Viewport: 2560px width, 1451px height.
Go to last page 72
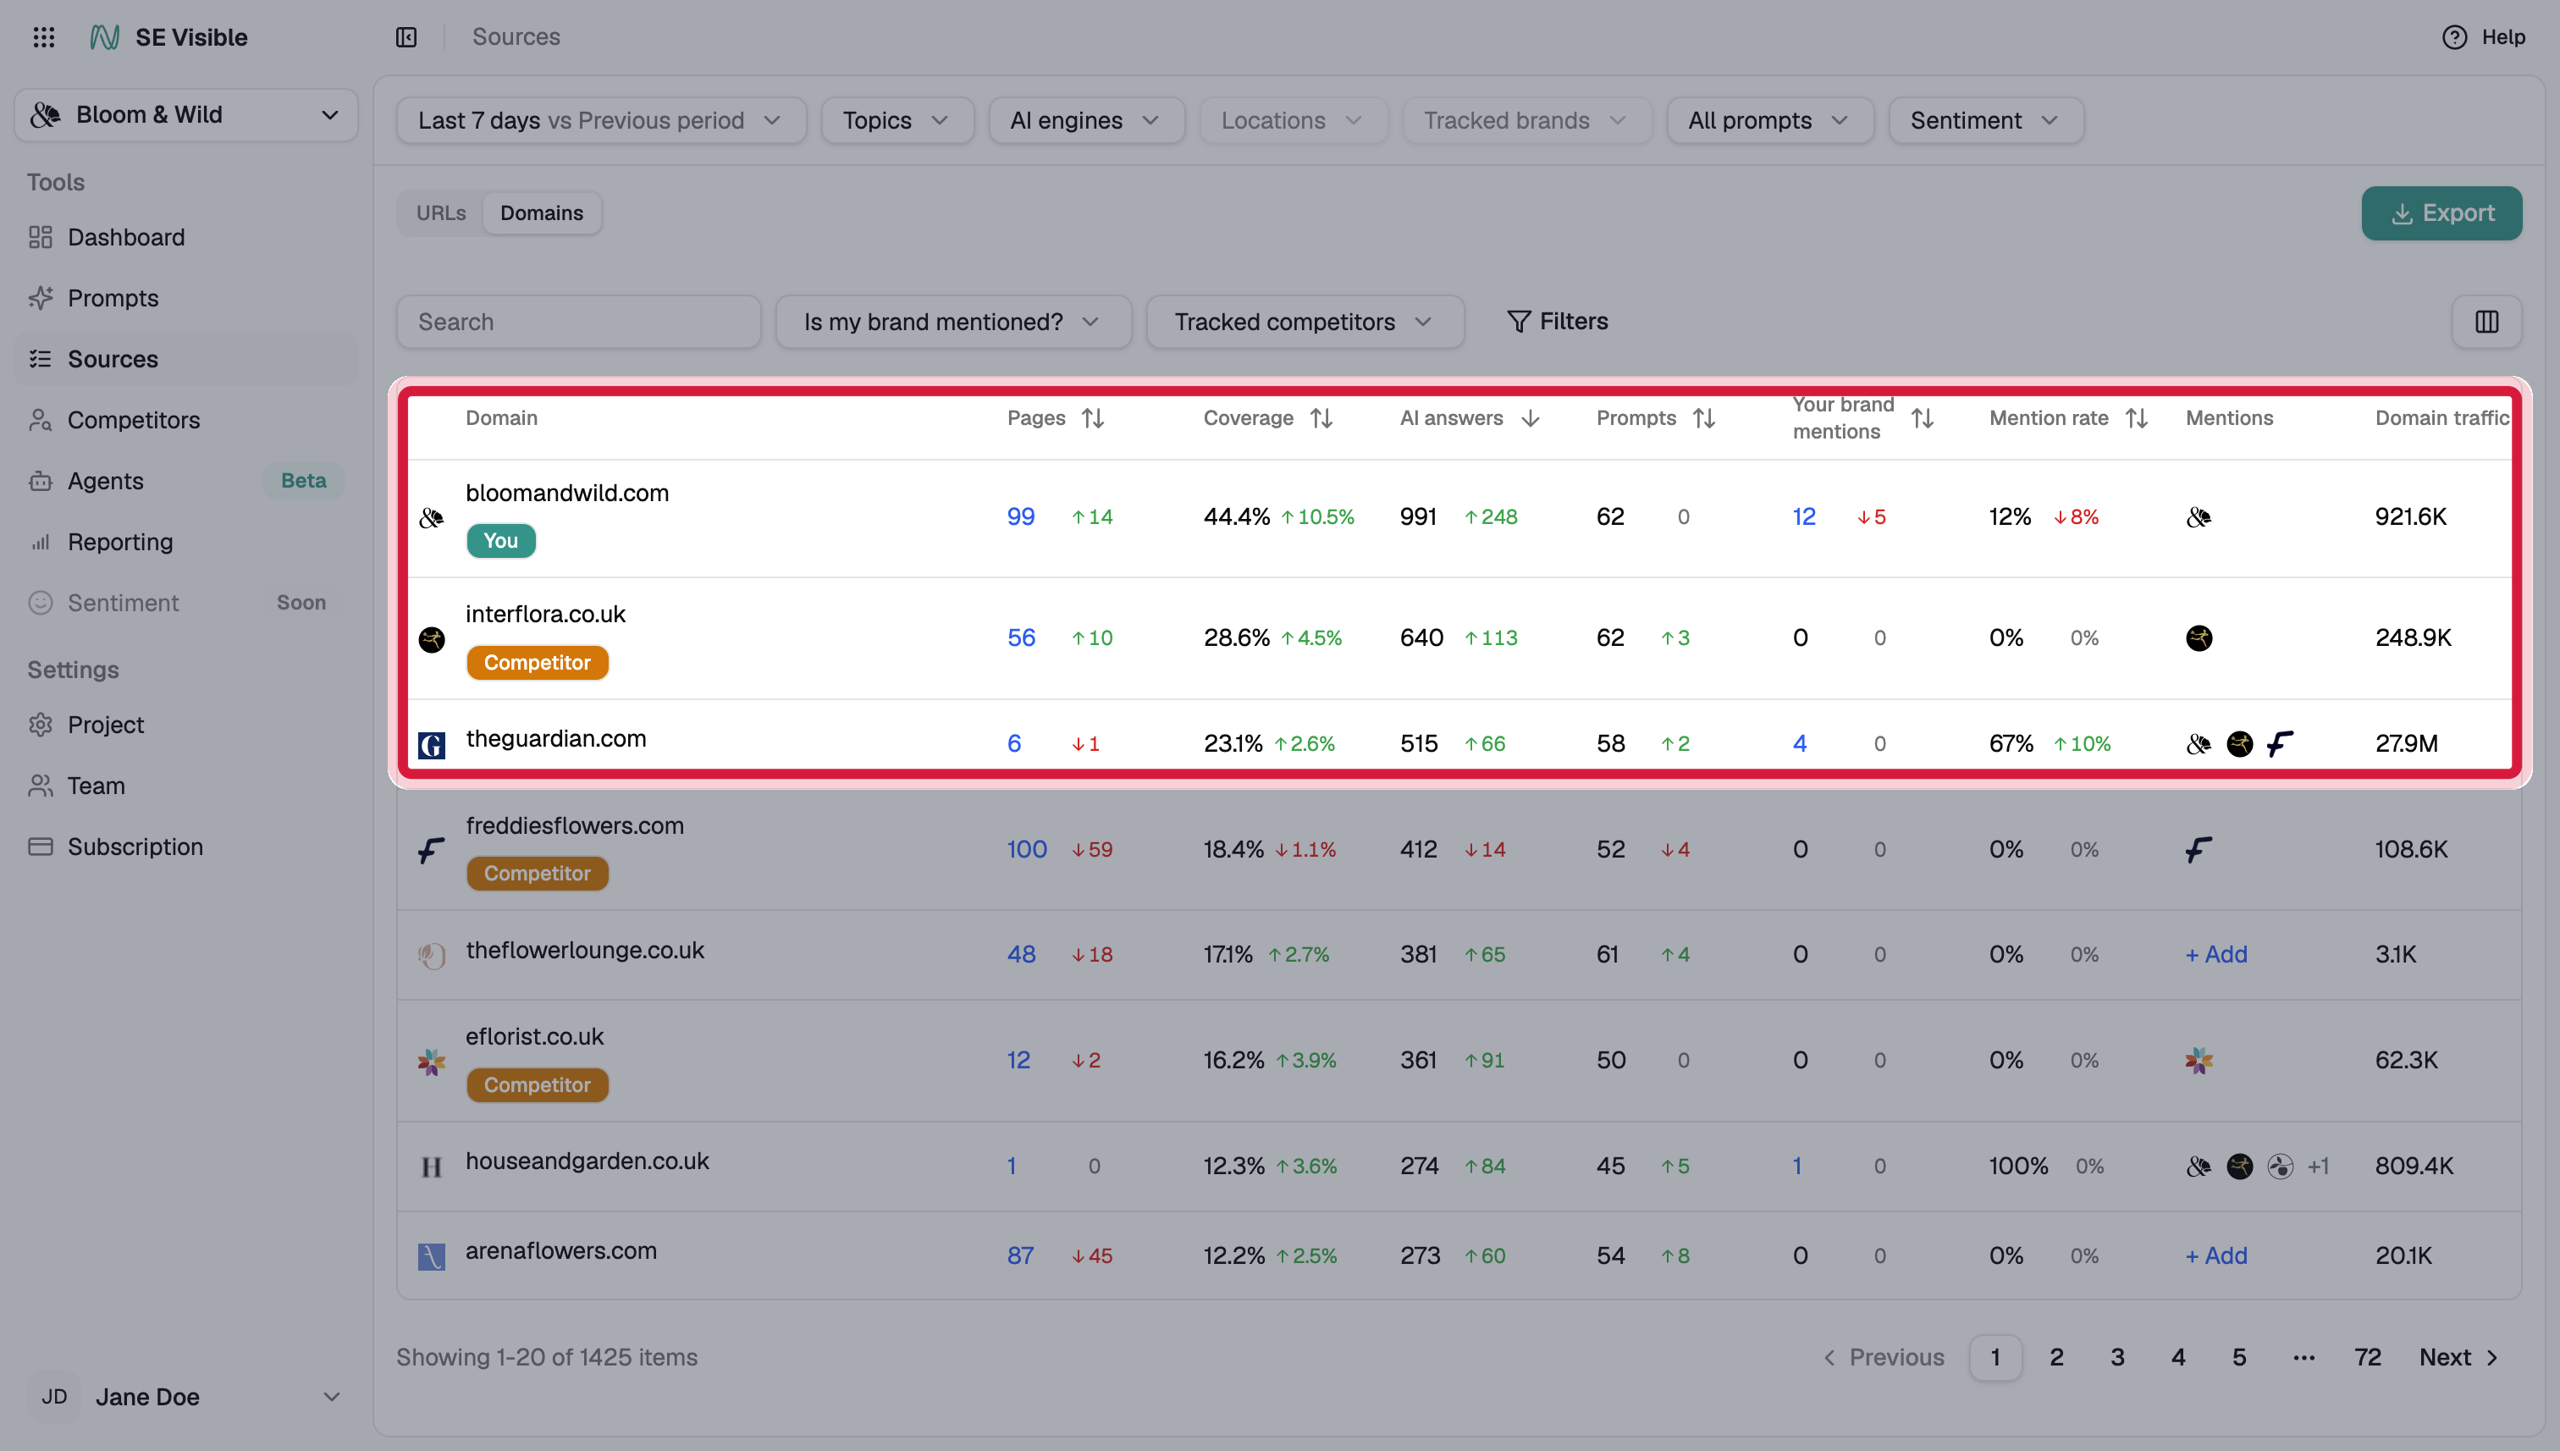click(2367, 1356)
